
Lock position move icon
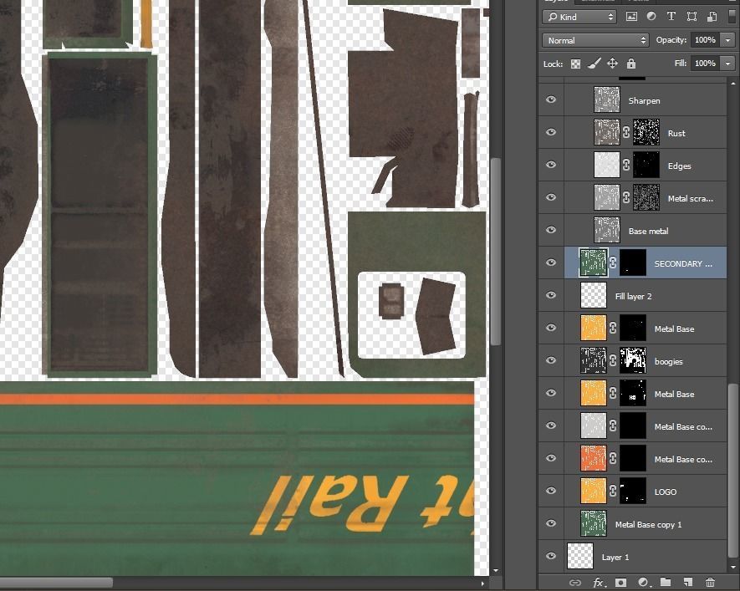point(613,64)
